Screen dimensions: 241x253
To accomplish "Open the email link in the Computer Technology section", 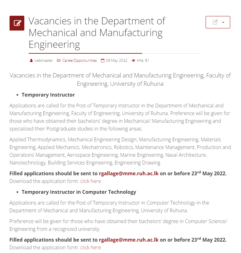I will coord(129,240).
